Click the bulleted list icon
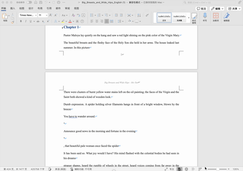 tap(92, 15)
